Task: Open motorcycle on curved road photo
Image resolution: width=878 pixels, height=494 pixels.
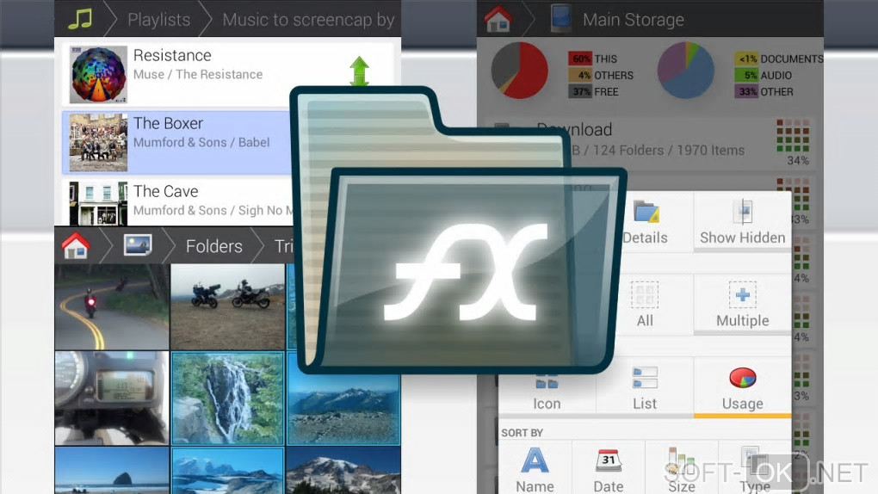Action: pyautogui.click(x=112, y=307)
